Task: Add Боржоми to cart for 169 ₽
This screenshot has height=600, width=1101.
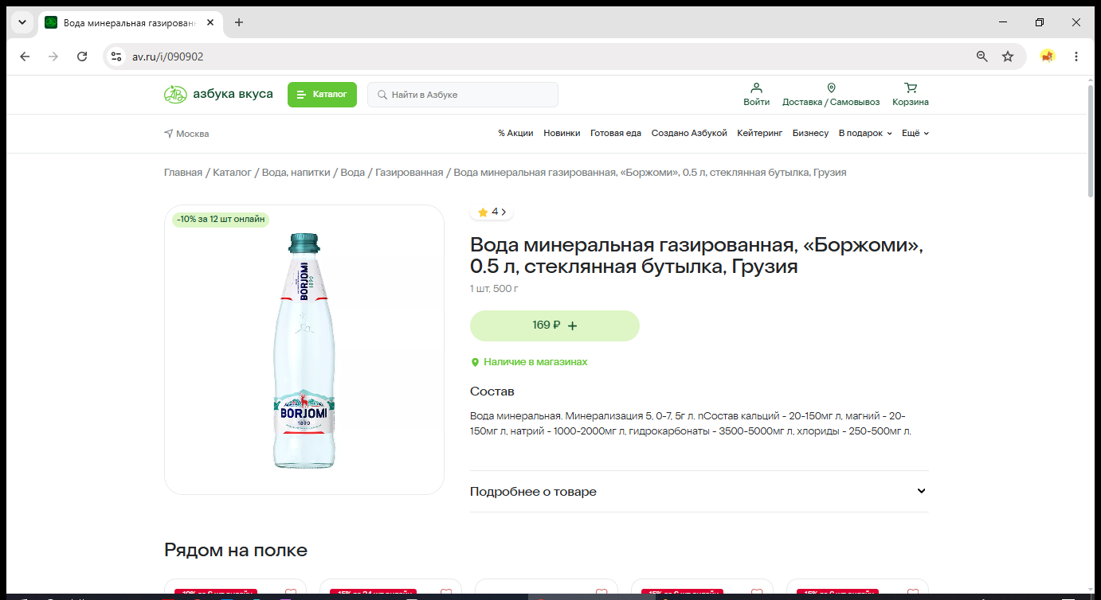Action: (554, 325)
